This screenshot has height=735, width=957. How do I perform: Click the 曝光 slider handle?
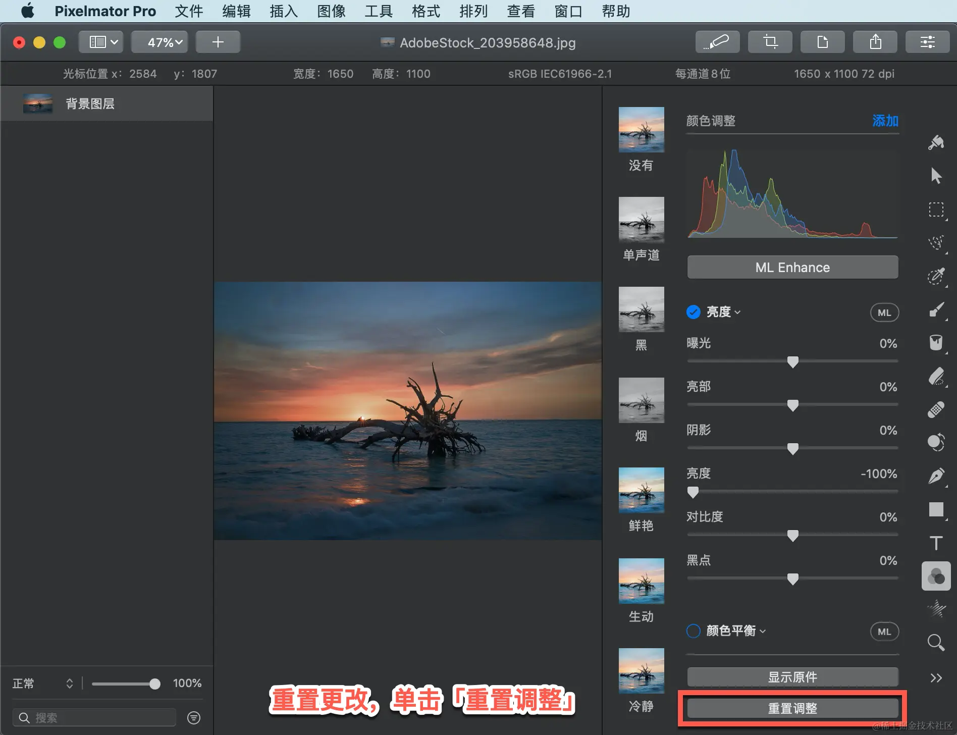(x=792, y=361)
